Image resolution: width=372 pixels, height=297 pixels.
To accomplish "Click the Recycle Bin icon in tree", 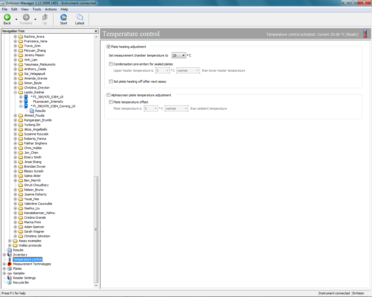I will pyautogui.click(x=10, y=282).
